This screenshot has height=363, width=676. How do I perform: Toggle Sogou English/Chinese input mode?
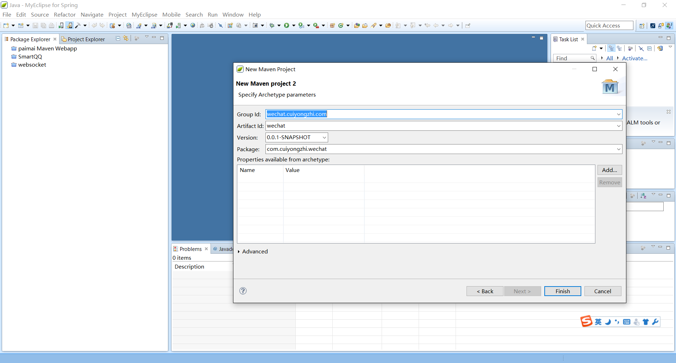598,322
